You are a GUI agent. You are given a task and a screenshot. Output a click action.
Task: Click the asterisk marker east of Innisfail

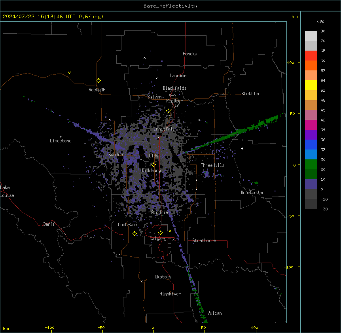[x=199, y=120]
